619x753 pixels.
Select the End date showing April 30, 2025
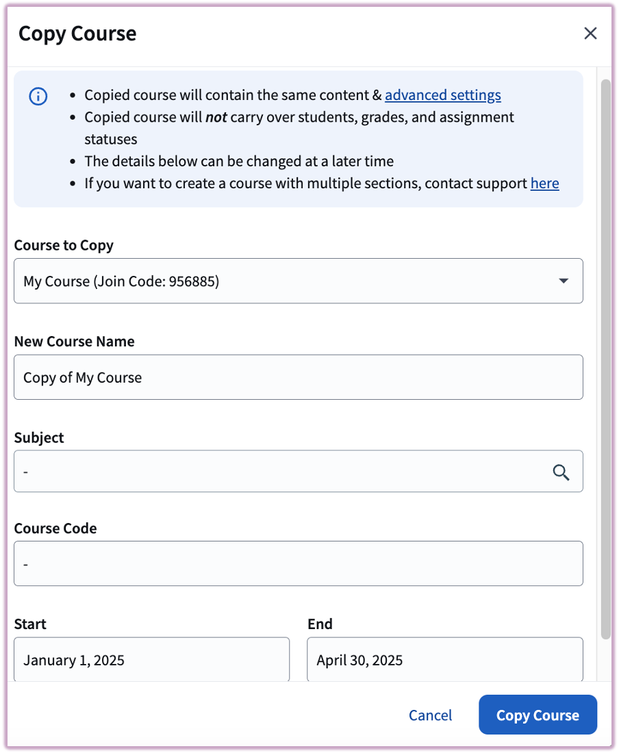pyautogui.click(x=445, y=659)
